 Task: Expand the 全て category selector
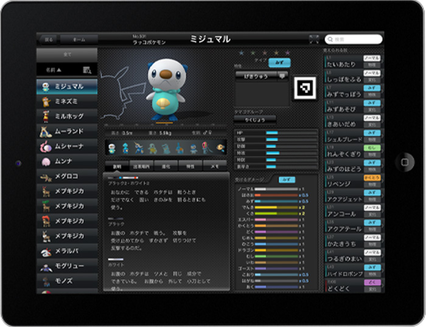(67, 55)
